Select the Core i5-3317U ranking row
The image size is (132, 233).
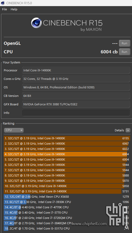coord(67,228)
